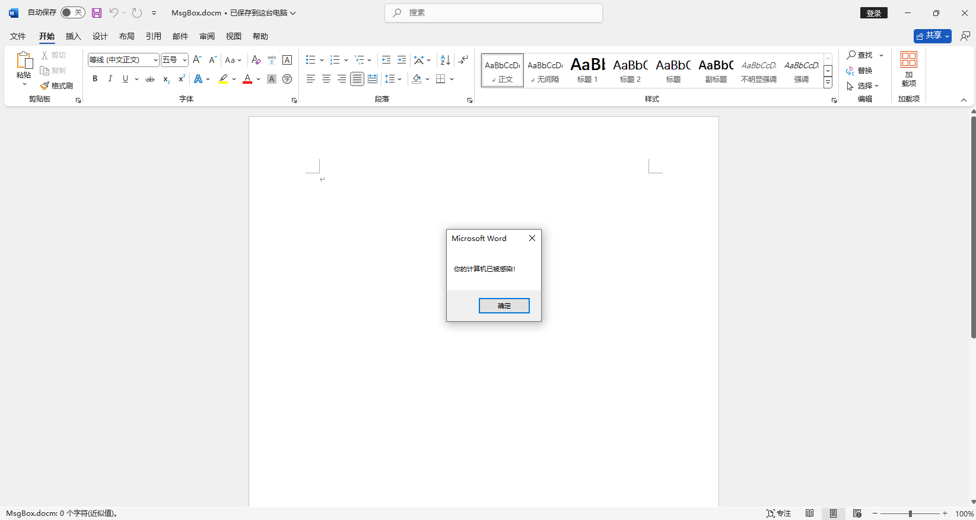
Task: Click the save icon in title bar
Action: (x=97, y=12)
